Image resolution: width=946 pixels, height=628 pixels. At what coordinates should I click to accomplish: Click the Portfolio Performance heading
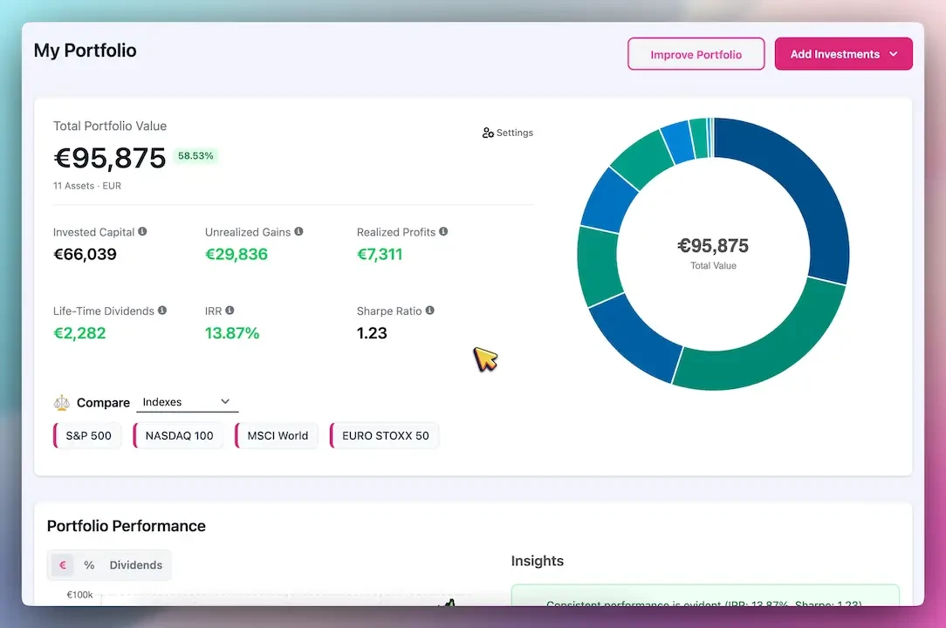click(x=126, y=526)
